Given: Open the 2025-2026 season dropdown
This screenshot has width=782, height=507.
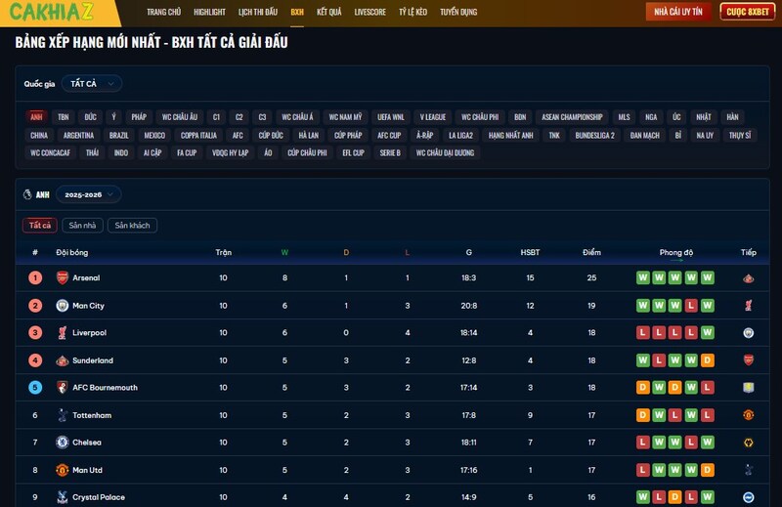Looking at the screenshot, I should click(x=88, y=194).
